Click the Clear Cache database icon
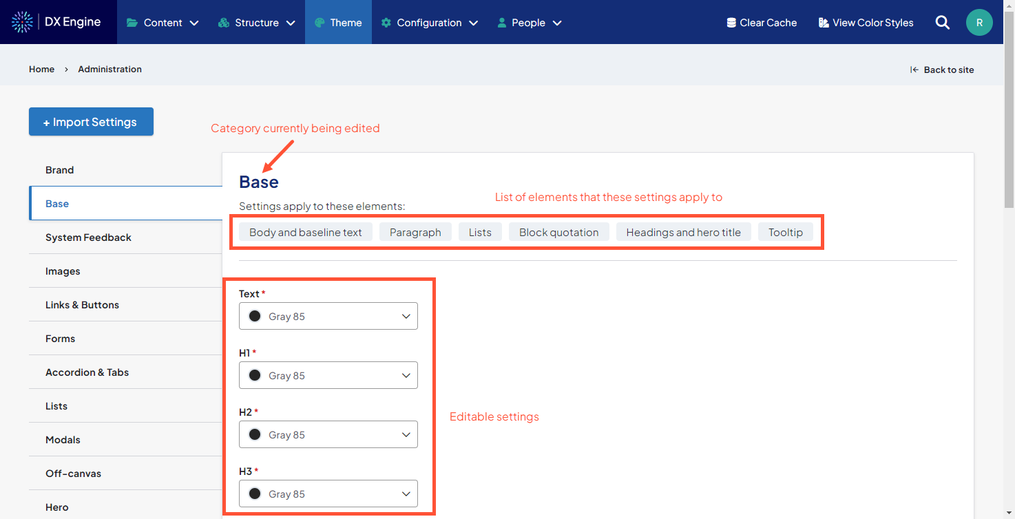 [731, 23]
